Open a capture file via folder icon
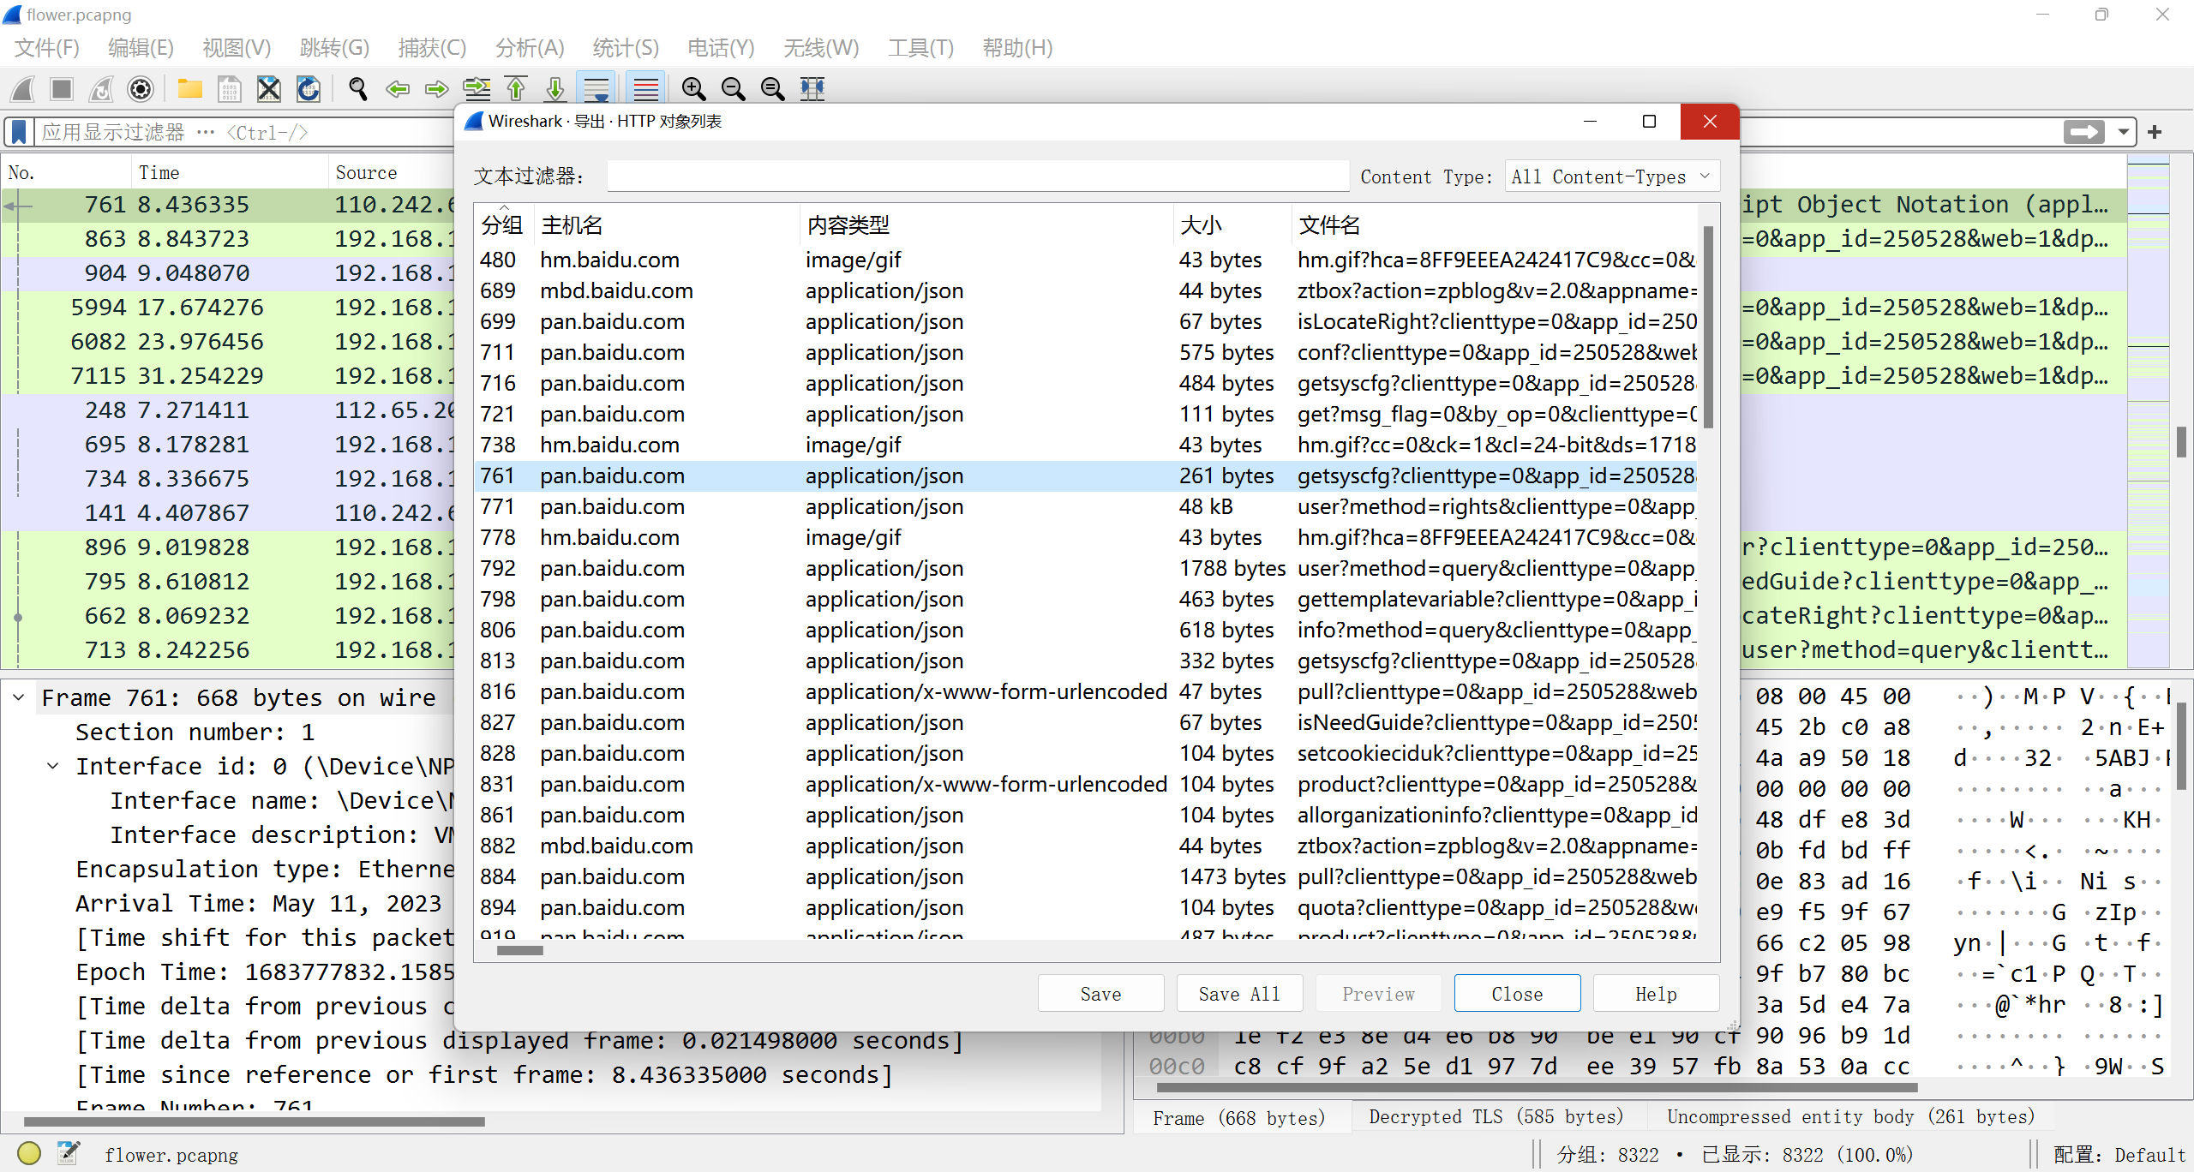Image resolution: width=2194 pixels, height=1172 pixels. 189,88
